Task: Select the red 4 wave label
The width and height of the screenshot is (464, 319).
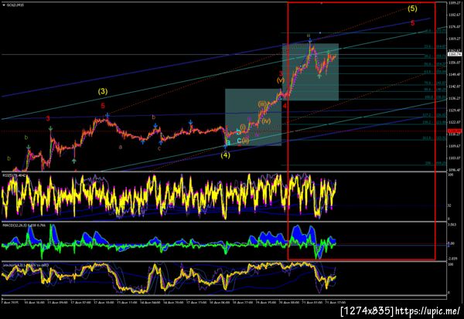Action: [x=284, y=106]
